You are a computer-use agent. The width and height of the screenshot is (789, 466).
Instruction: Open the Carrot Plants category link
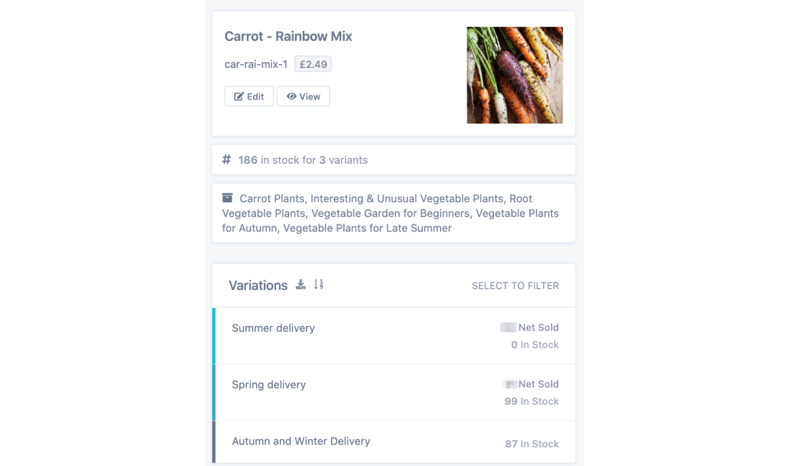tap(273, 198)
